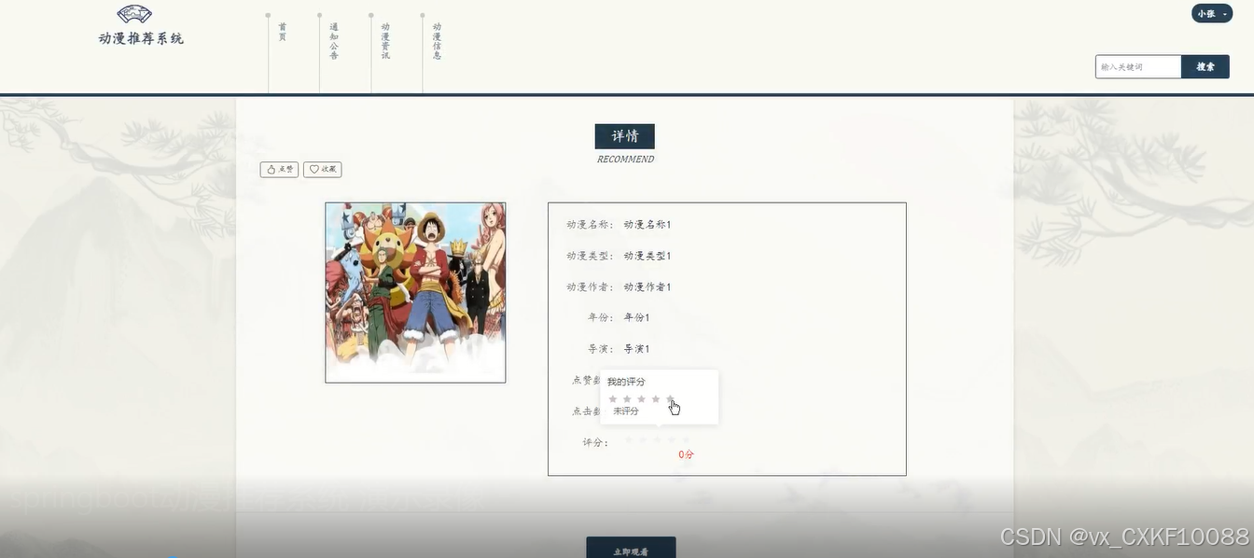Screen dimensions: 1254x558
Task: Click the 详情 heading label
Action: 625,136
